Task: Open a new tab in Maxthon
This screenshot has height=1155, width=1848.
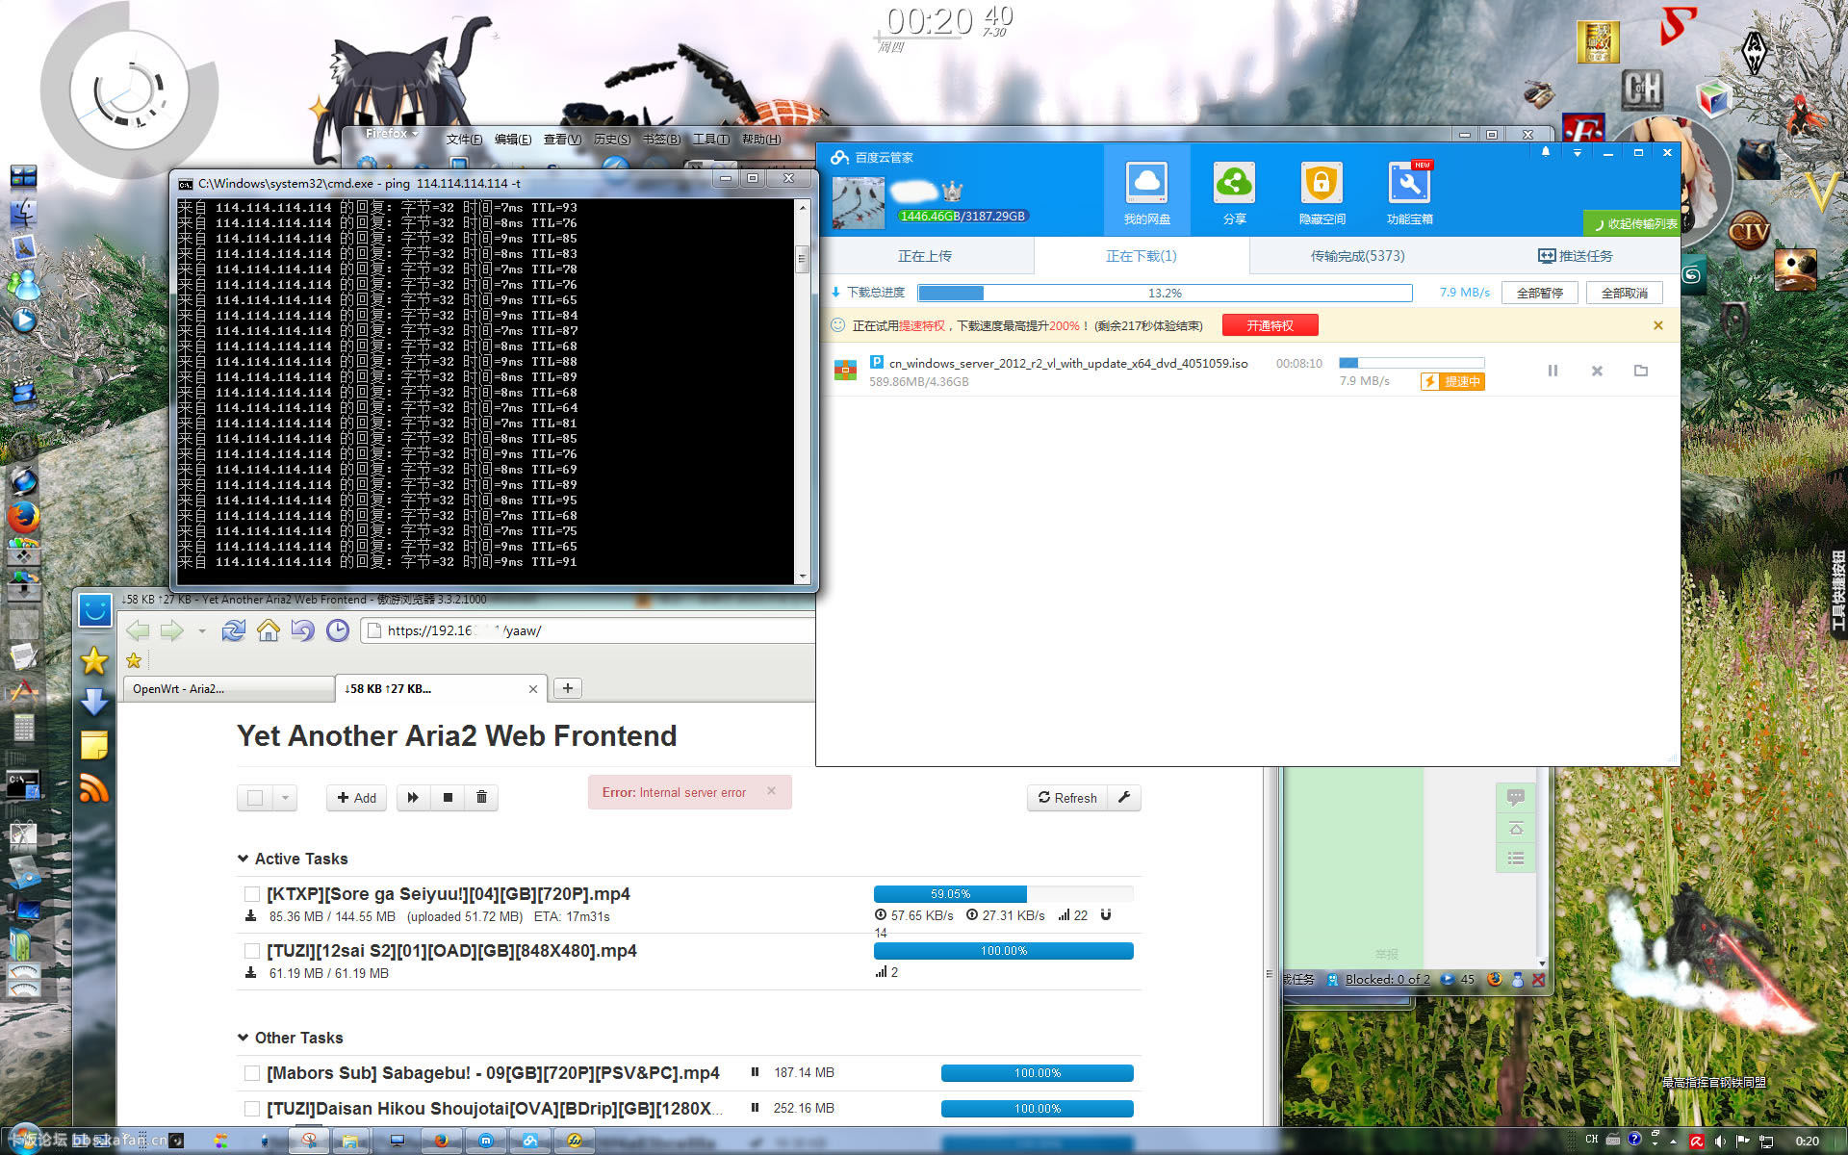Action: 568,688
